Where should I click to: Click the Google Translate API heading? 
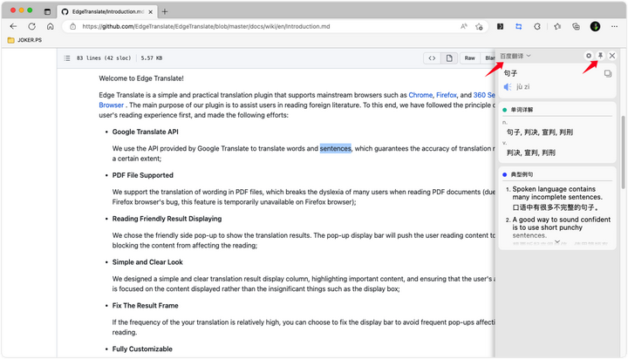pos(146,132)
